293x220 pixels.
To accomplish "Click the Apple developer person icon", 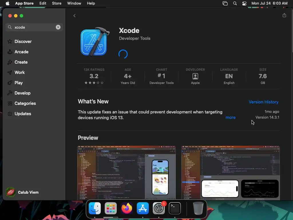I will (195, 76).
